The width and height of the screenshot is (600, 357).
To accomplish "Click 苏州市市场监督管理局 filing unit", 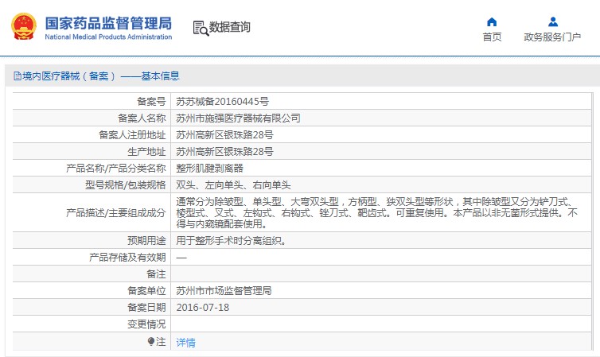I will tap(224, 291).
